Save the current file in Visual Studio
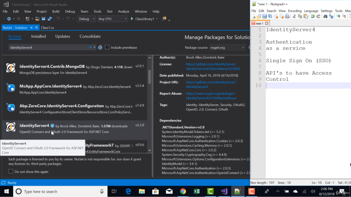The height and width of the screenshot is (197, 351). pos(44,19)
